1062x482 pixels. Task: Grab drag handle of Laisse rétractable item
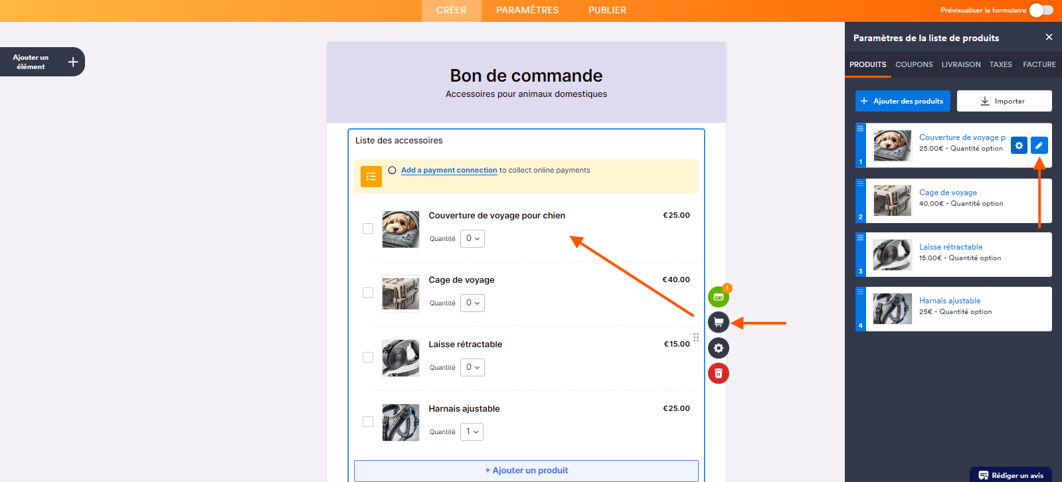pyautogui.click(x=860, y=238)
